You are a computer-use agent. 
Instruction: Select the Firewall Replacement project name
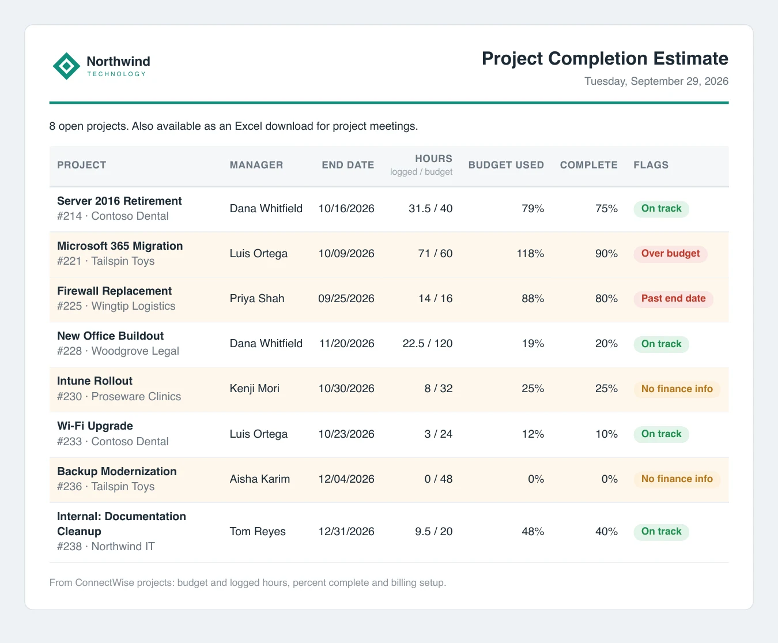pos(114,291)
